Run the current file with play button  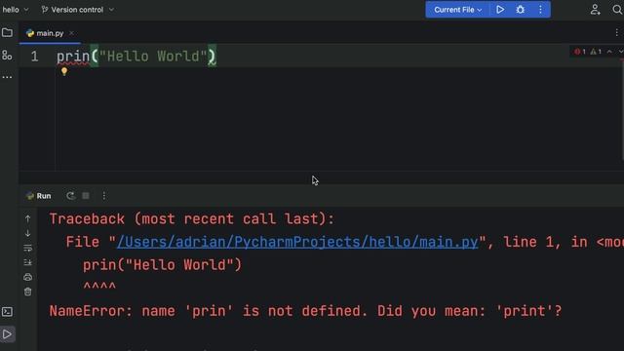point(500,10)
